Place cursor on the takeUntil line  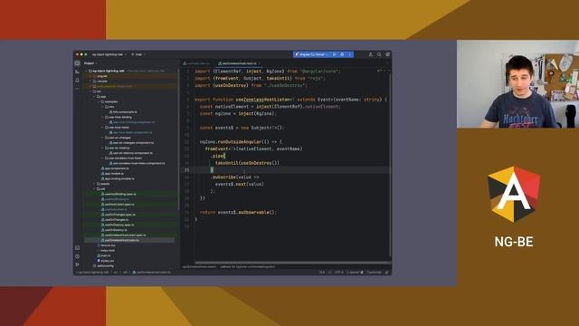click(247, 163)
